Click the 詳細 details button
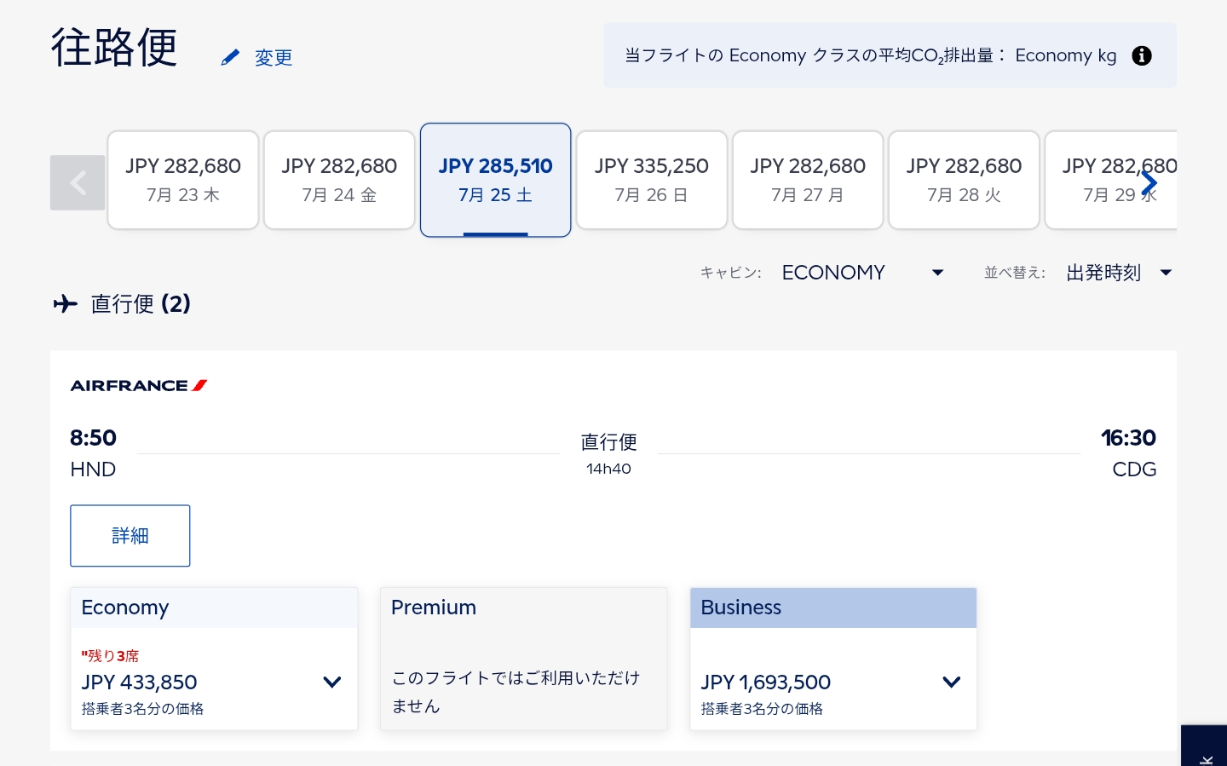The height and width of the screenshot is (766, 1227). point(130,536)
